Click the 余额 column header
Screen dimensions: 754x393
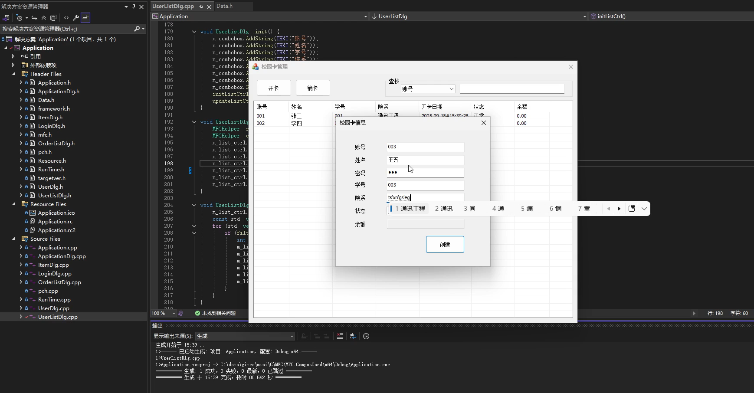point(531,107)
